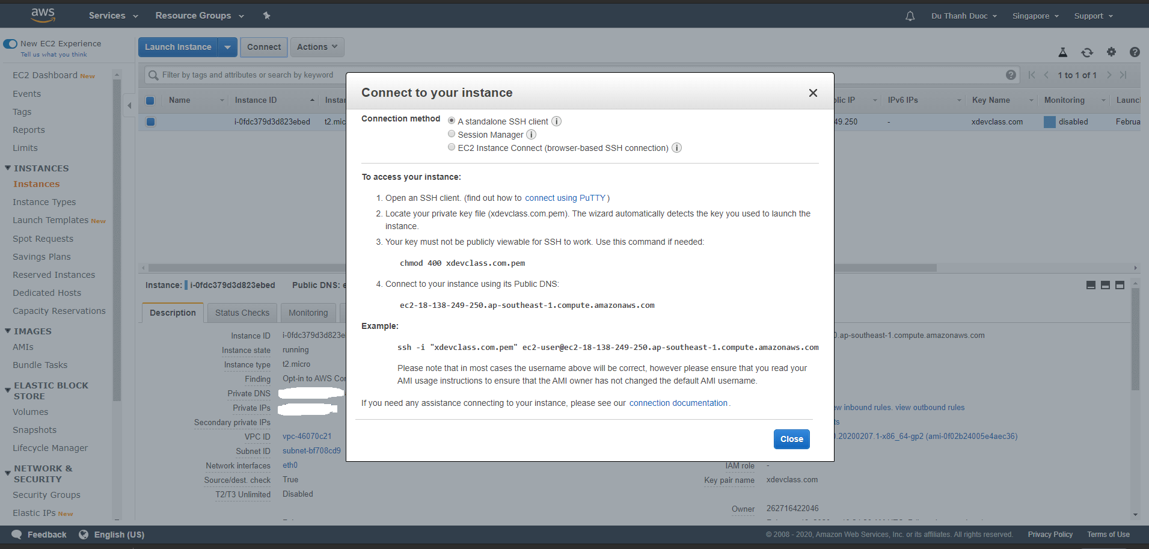Viewport: 1149px width, 549px height.
Task: Open the table settings gear
Action: (1111, 52)
